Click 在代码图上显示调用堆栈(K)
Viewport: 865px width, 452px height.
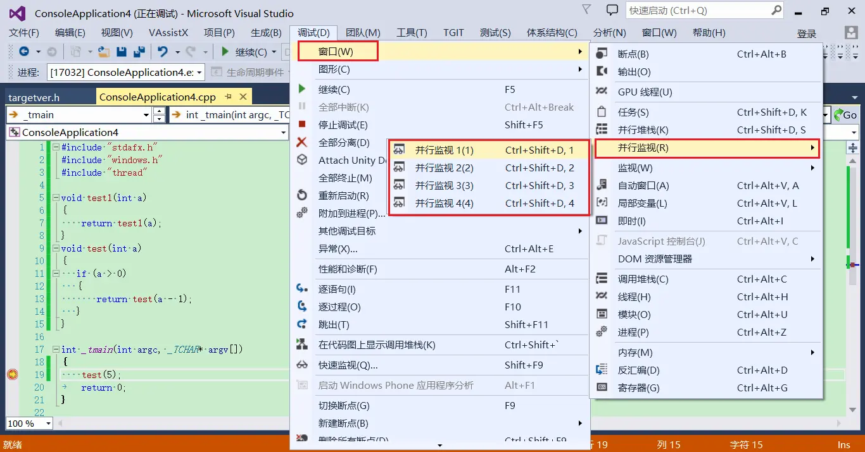(x=439, y=345)
